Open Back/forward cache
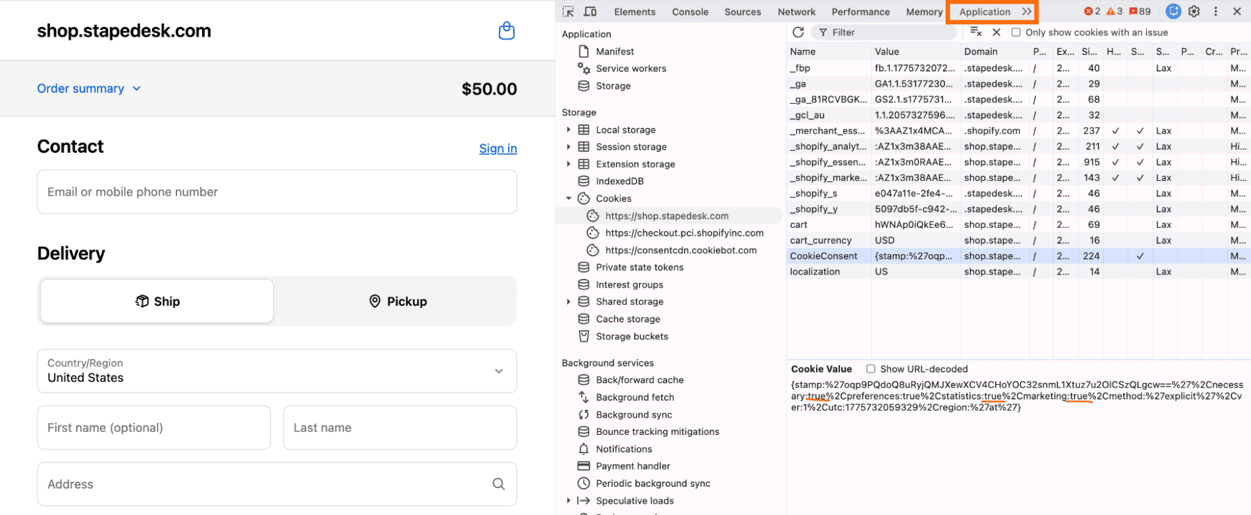The width and height of the screenshot is (1251, 515). 640,380
